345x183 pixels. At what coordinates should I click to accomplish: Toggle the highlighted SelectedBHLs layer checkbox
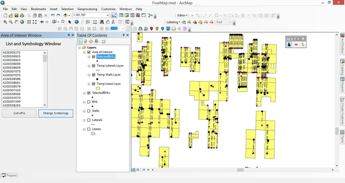(x=93, y=56)
